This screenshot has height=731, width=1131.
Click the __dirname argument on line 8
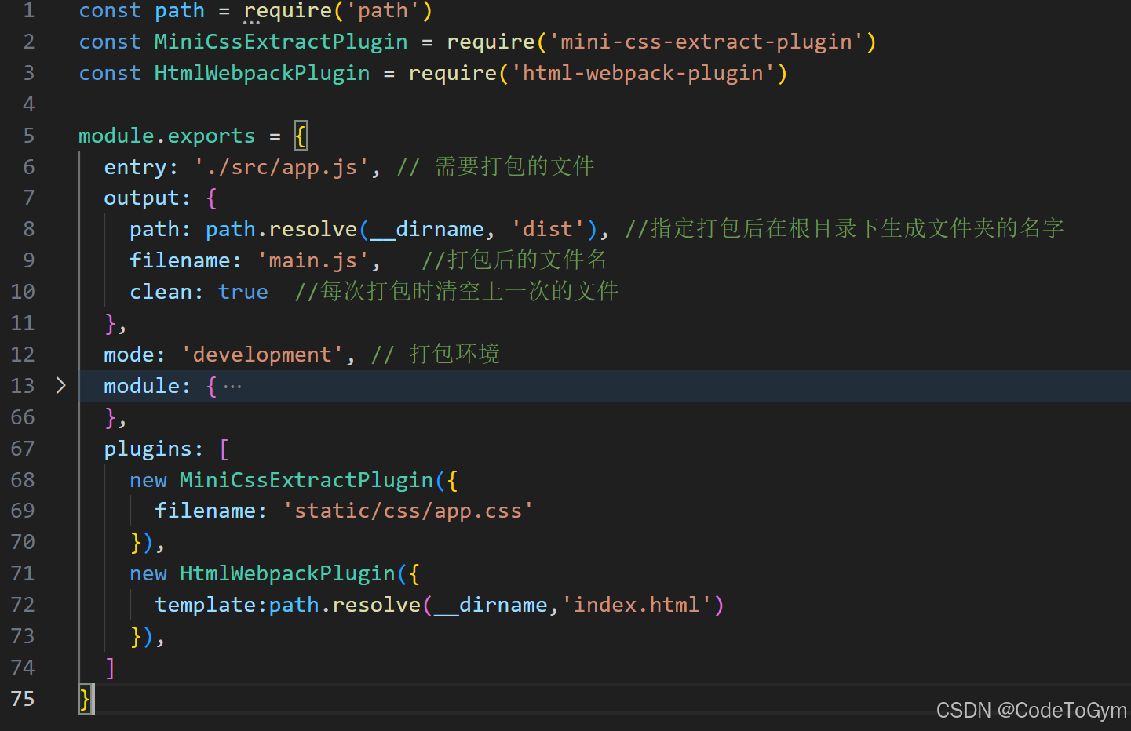[x=427, y=229]
